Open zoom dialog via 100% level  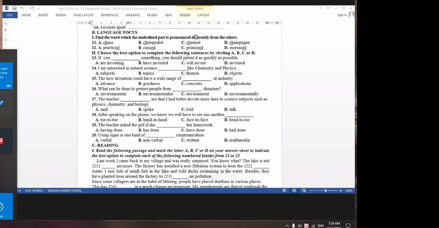click(x=349, y=190)
